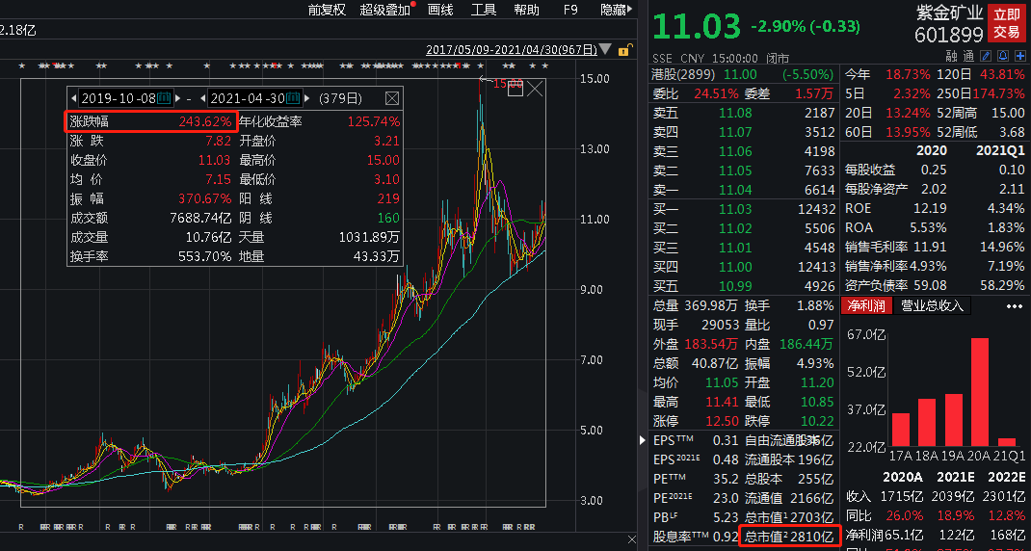Open the 画线 drawing menu
This screenshot has width=1031, height=551.
(440, 10)
